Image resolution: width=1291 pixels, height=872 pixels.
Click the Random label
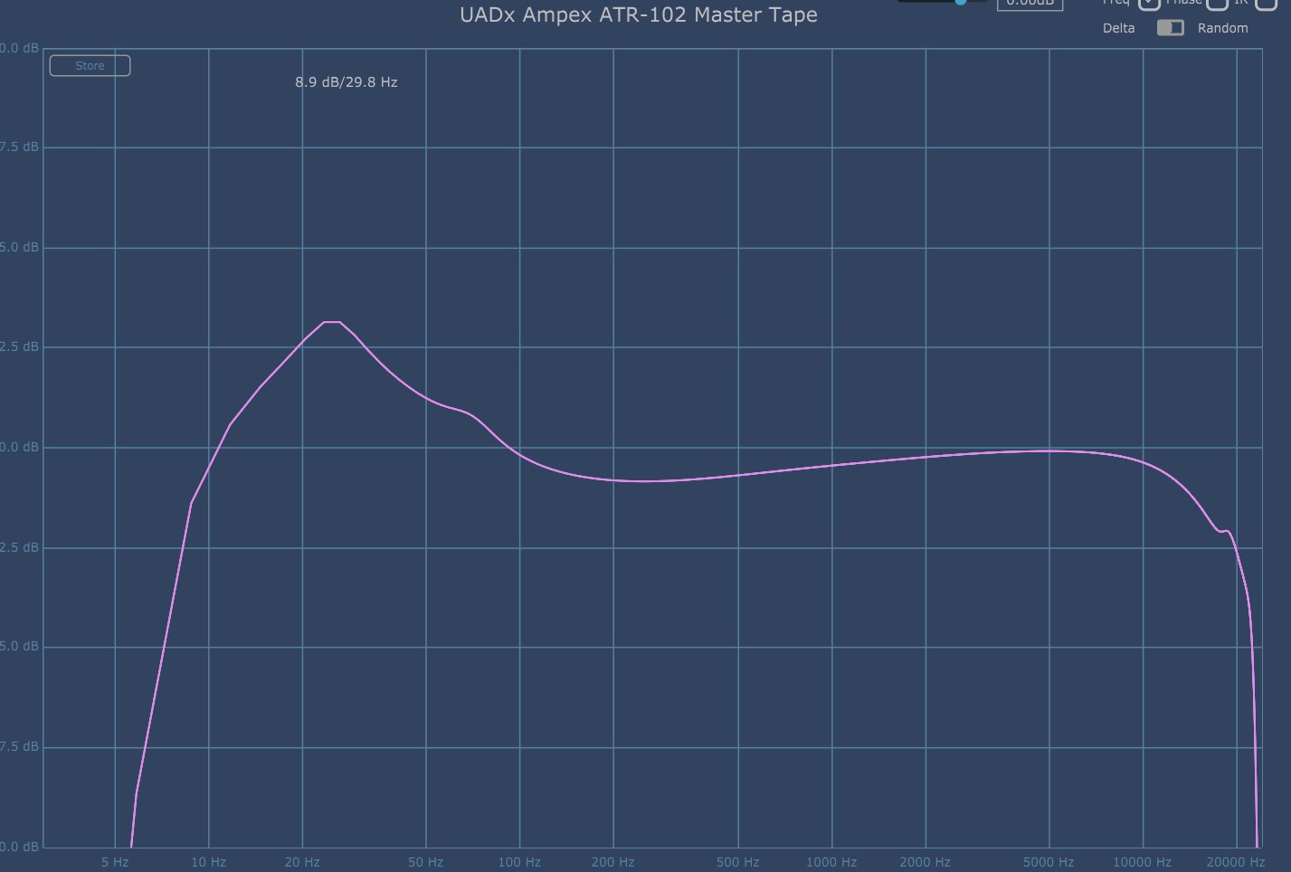click(1222, 28)
